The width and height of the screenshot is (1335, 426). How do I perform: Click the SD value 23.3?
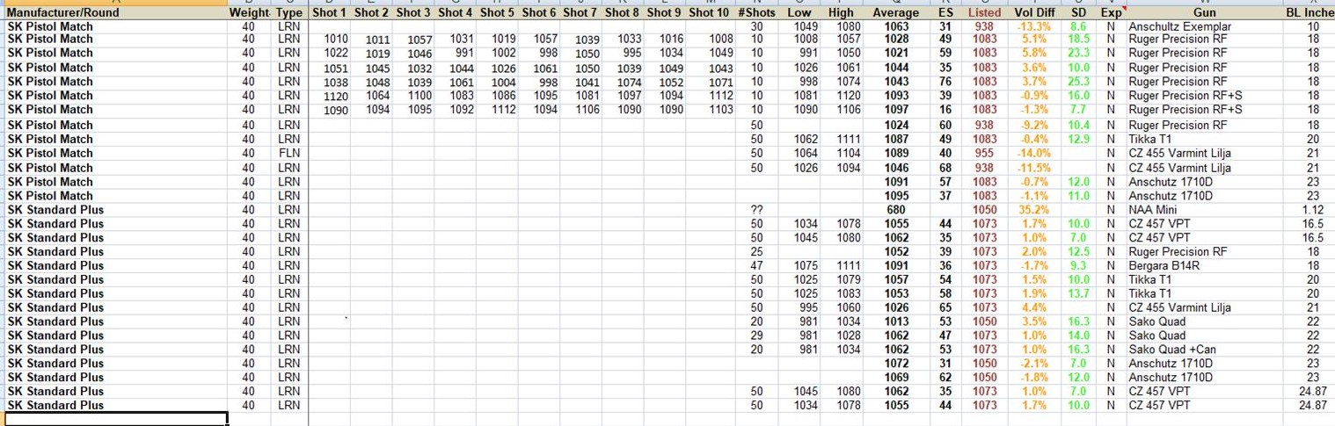click(1079, 53)
